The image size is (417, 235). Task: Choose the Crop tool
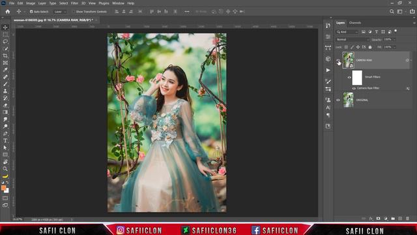5,55
